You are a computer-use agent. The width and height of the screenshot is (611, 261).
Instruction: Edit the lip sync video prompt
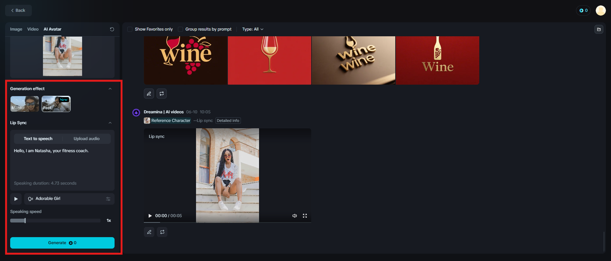[149, 232]
